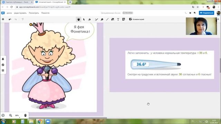Click the fairy Фонетика image
This screenshot has width=221, height=124.
(x=48, y=66)
